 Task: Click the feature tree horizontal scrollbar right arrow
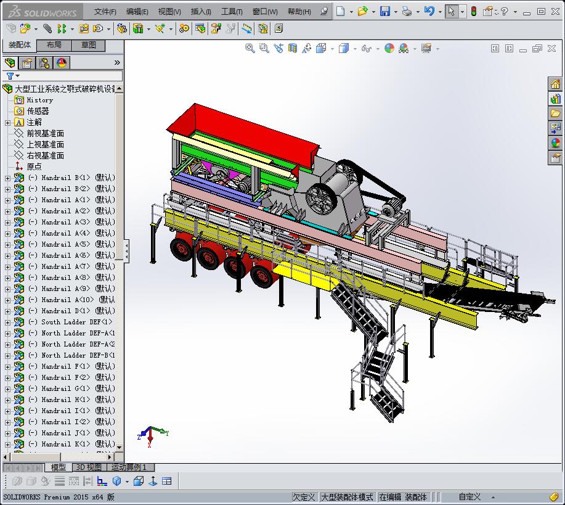coord(110,457)
